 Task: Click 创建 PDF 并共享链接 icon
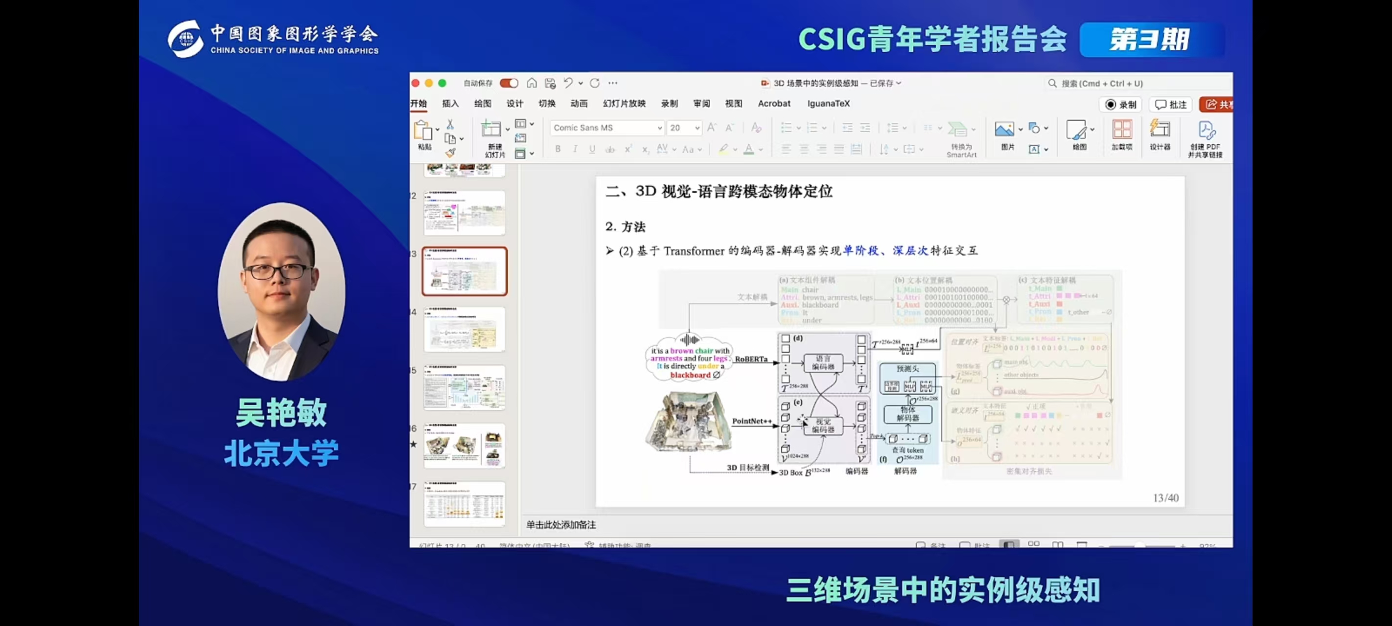(1206, 130)
